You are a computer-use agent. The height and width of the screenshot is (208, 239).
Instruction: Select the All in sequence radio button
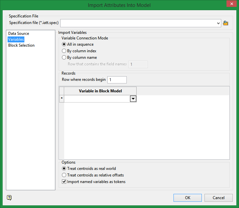tap(64, 44)
